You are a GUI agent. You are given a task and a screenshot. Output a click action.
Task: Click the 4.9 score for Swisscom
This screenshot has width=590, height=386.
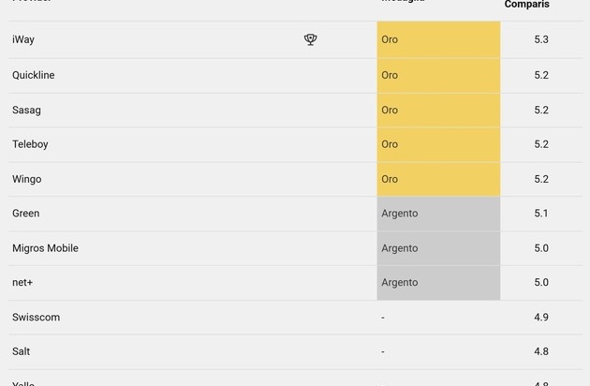point(541,317)
